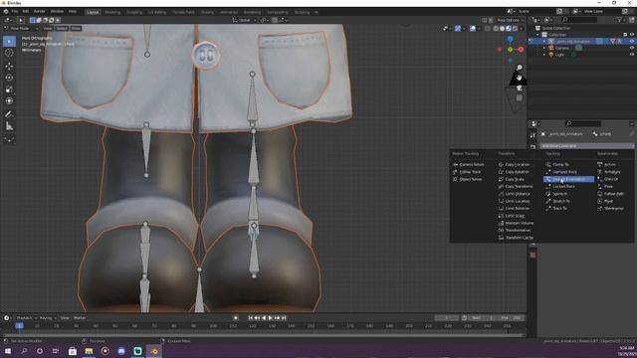Image resolution: width=637 pixels, height=358 pixels.
Task: Open the Keying dropdown in timeline
Action: click(x=48, y=318)
